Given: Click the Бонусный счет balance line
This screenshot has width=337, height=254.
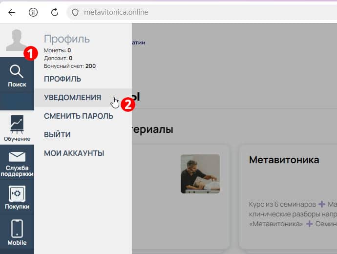Looking at the screenshot, I should tap(69, 66).
